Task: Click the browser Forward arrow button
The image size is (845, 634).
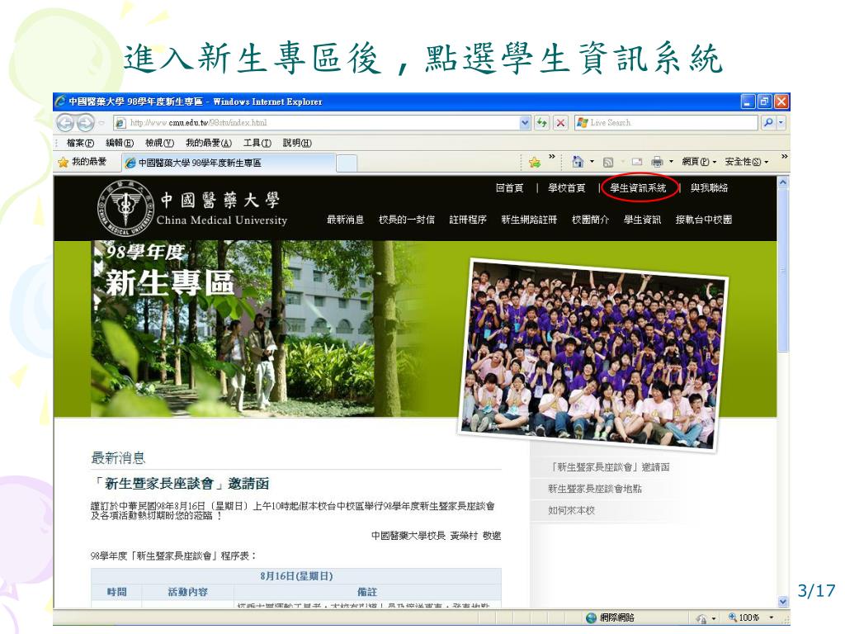Action: coord(85,123)
